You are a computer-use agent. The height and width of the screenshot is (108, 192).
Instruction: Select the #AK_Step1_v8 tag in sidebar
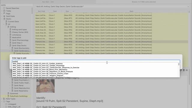pyautogui.click(x=14, y=107)
